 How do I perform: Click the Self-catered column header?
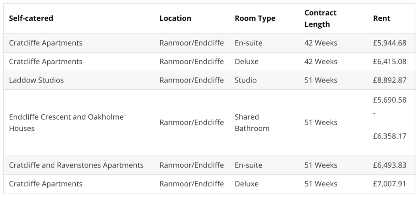pyautogui.click(x=31, y=18)
